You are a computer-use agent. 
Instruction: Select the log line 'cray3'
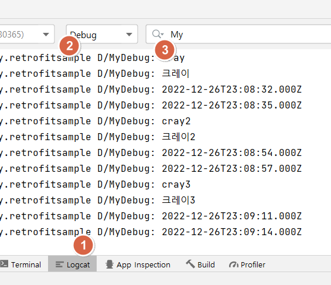(176, 185)
